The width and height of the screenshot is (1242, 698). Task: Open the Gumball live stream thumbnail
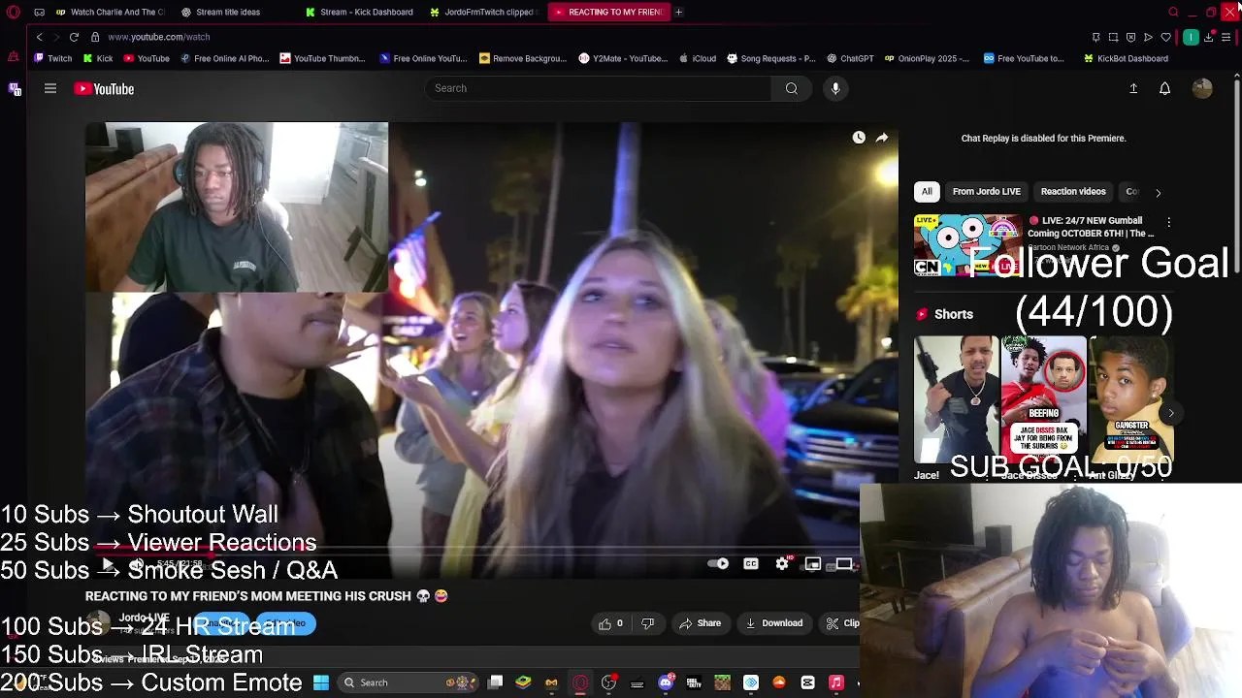tap(967, 245)
